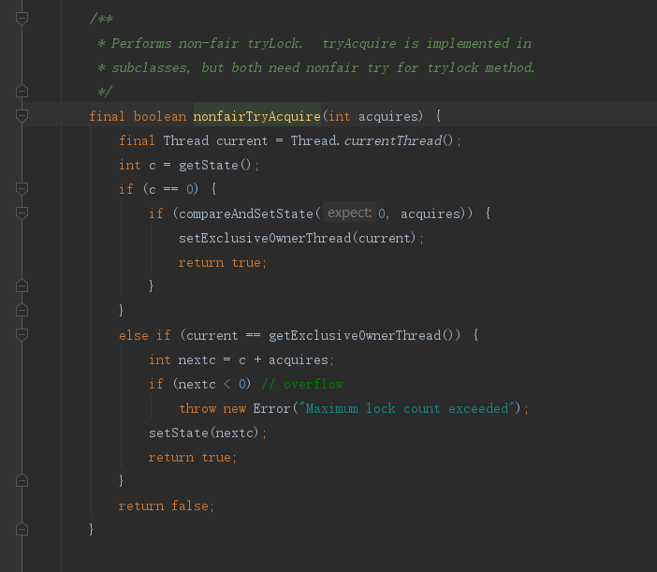Collapse the if (c == 0) block
The image size is (657, 572).
pos(22,189)
